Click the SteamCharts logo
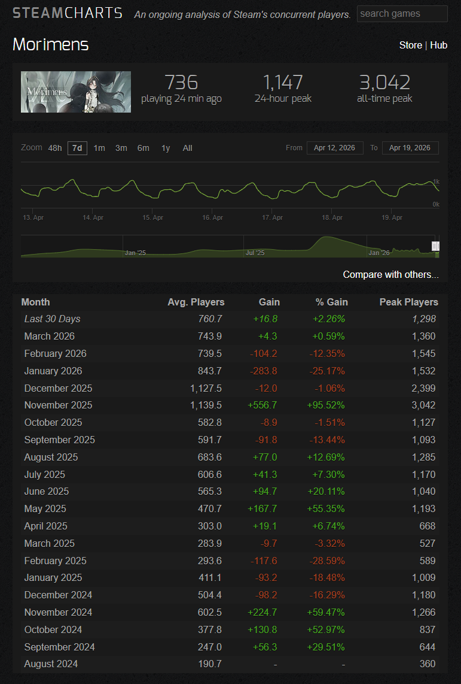 [68, 13]
